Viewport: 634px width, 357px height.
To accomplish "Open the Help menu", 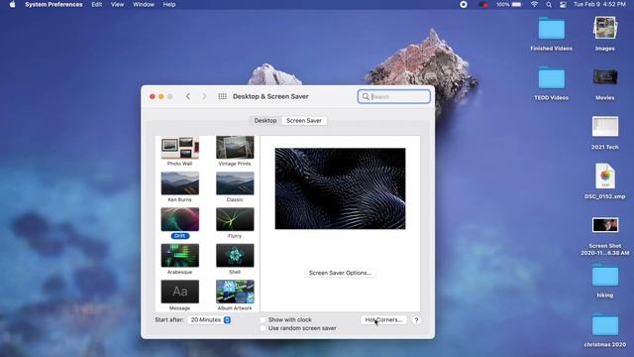I will (x=169, y=4).
